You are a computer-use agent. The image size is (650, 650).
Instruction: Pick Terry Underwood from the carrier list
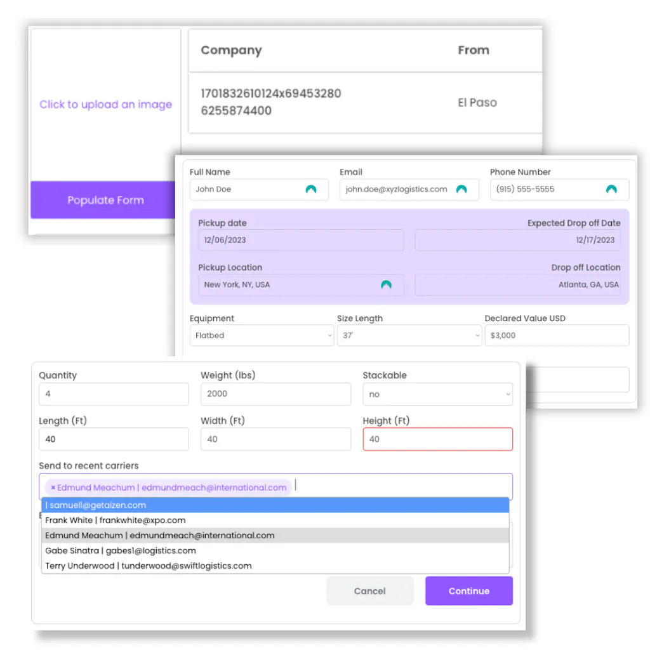tap(275, 566)
